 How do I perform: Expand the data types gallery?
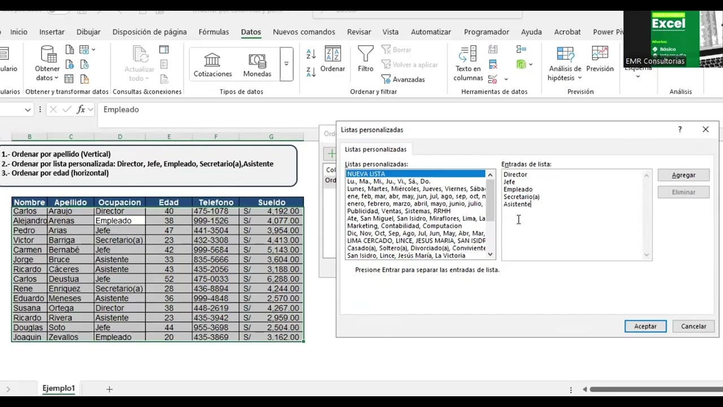click(x=286, y=64)
